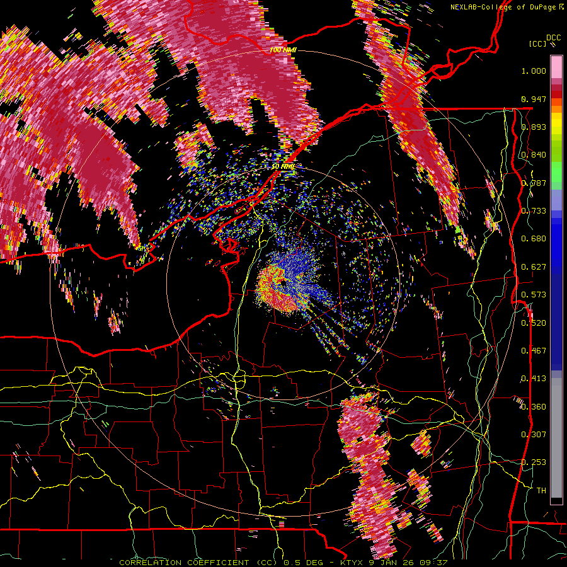Click the TH threshold label
The height and width of the screenshot is (567, 567).
541,491
